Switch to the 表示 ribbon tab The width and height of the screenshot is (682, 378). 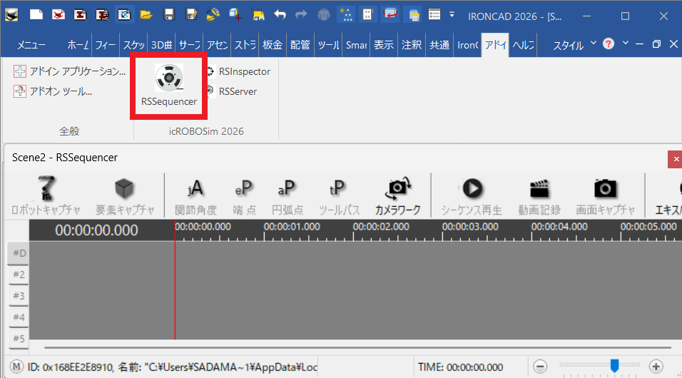[384, 45]
